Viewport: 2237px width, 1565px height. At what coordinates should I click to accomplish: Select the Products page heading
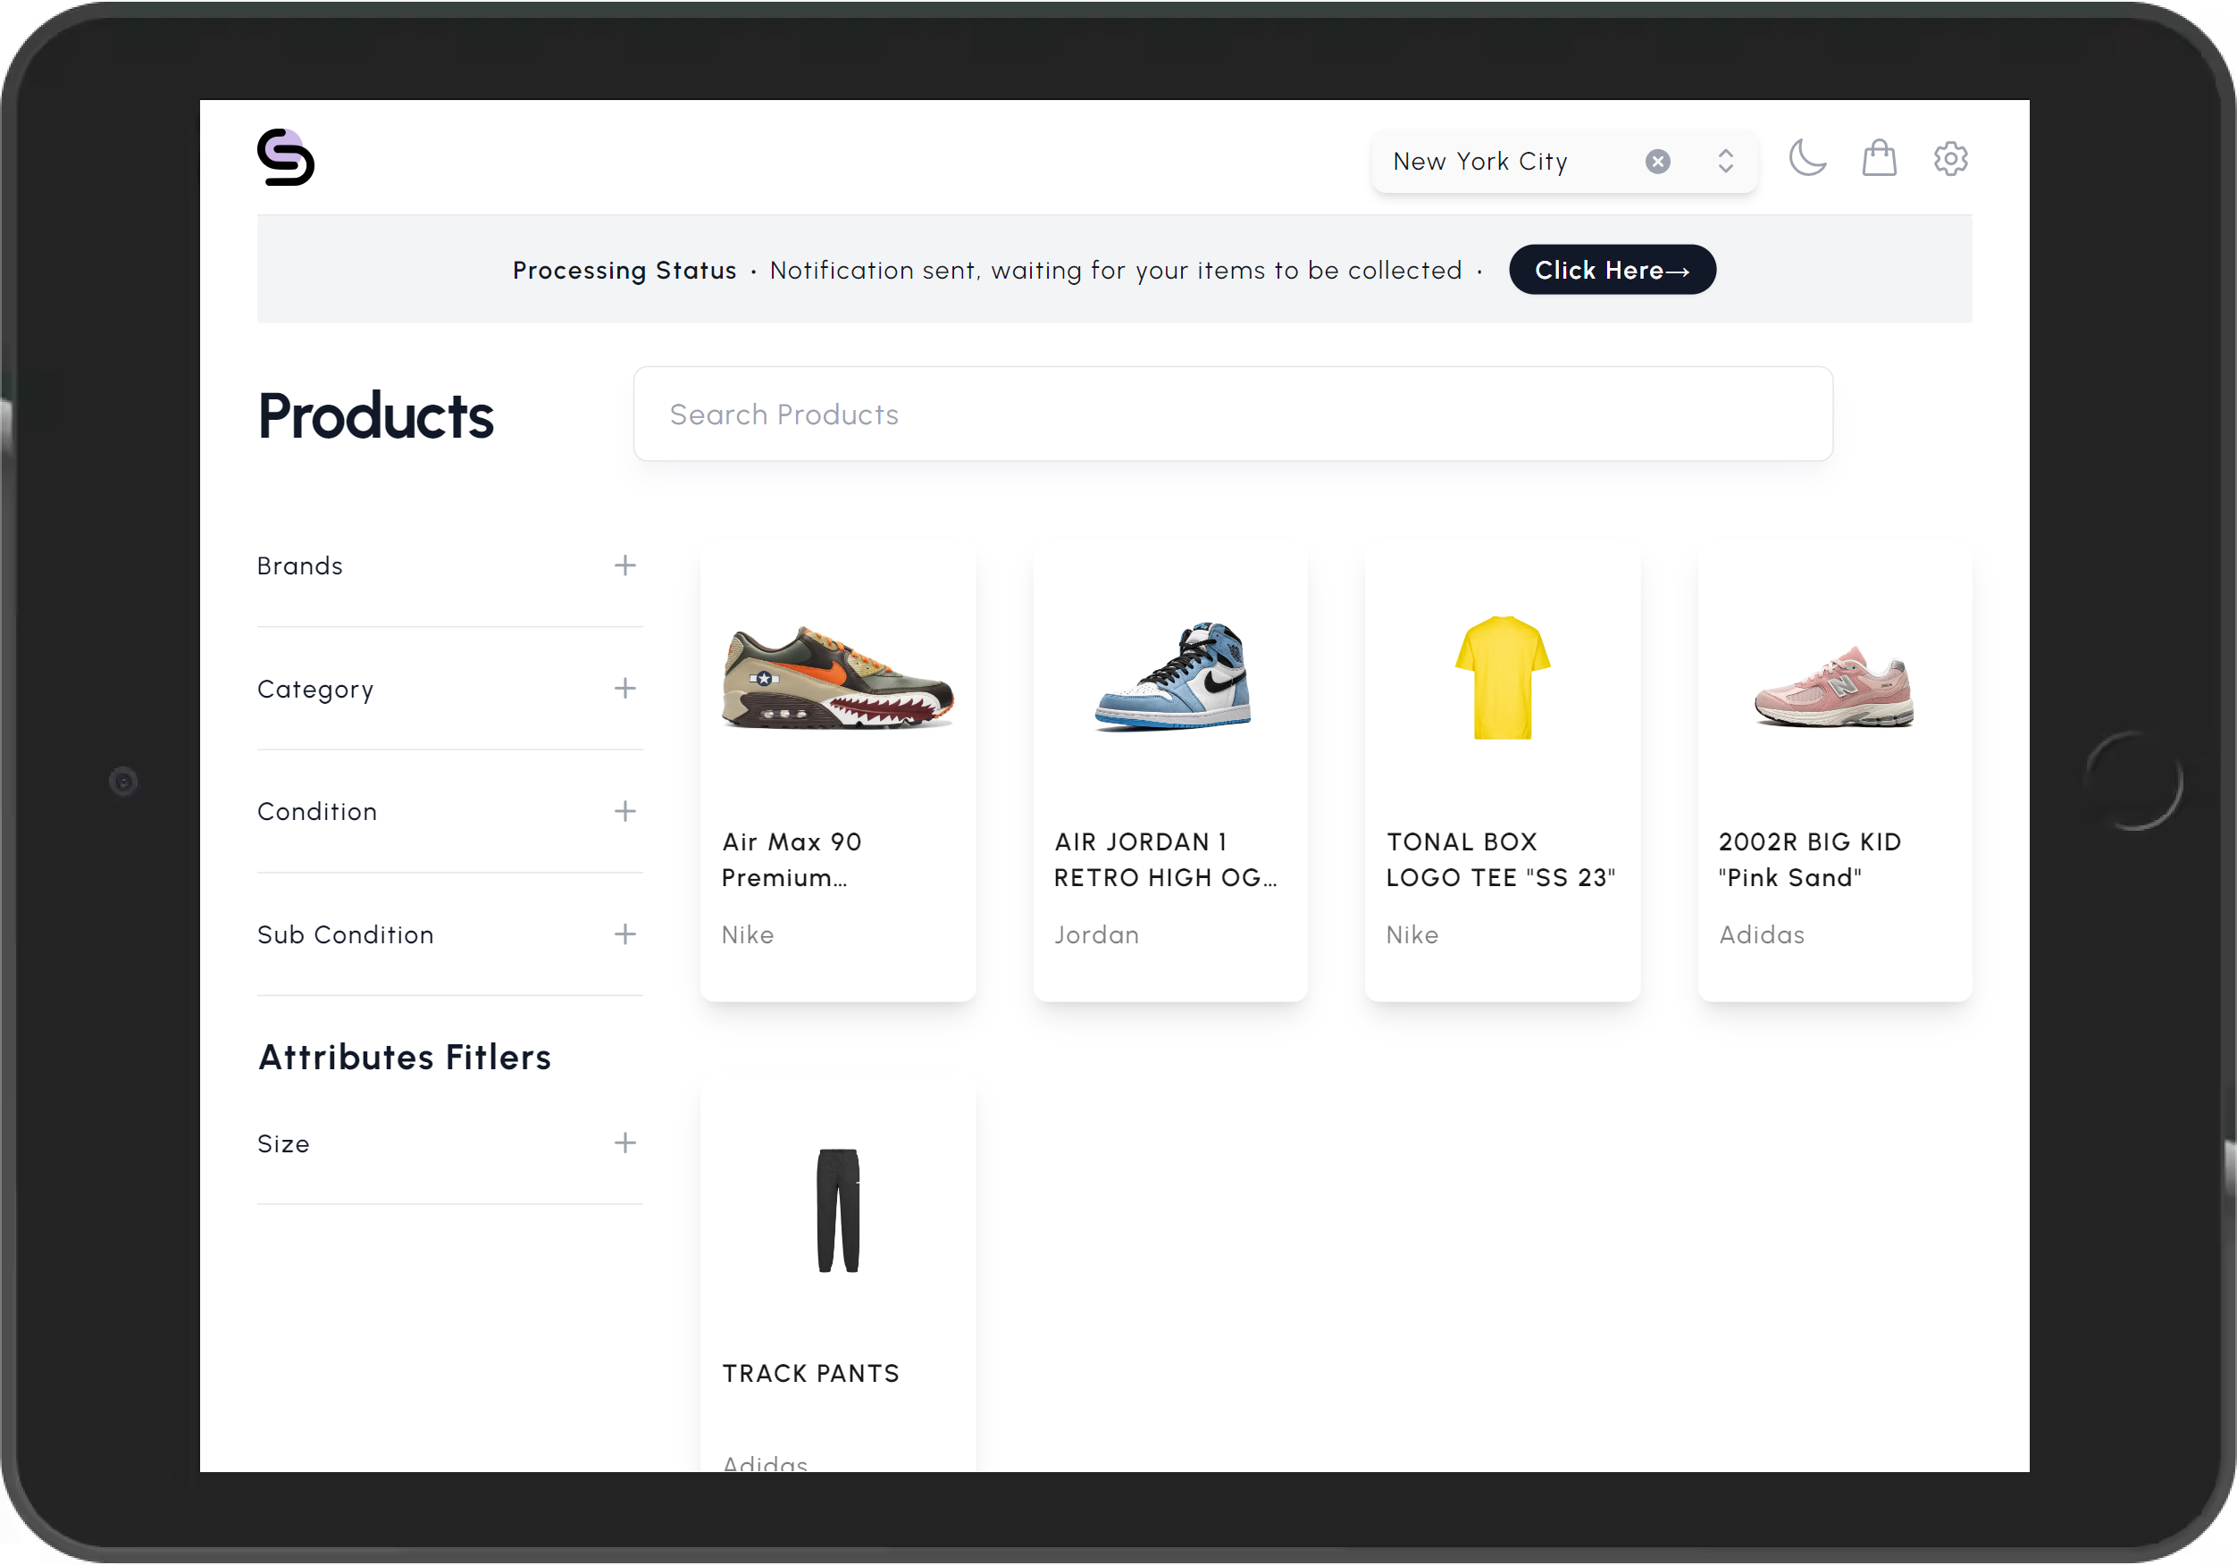click(375, 414)
